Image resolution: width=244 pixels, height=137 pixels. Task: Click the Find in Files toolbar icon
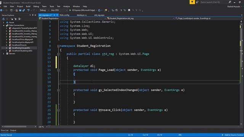tap(106, 10)
